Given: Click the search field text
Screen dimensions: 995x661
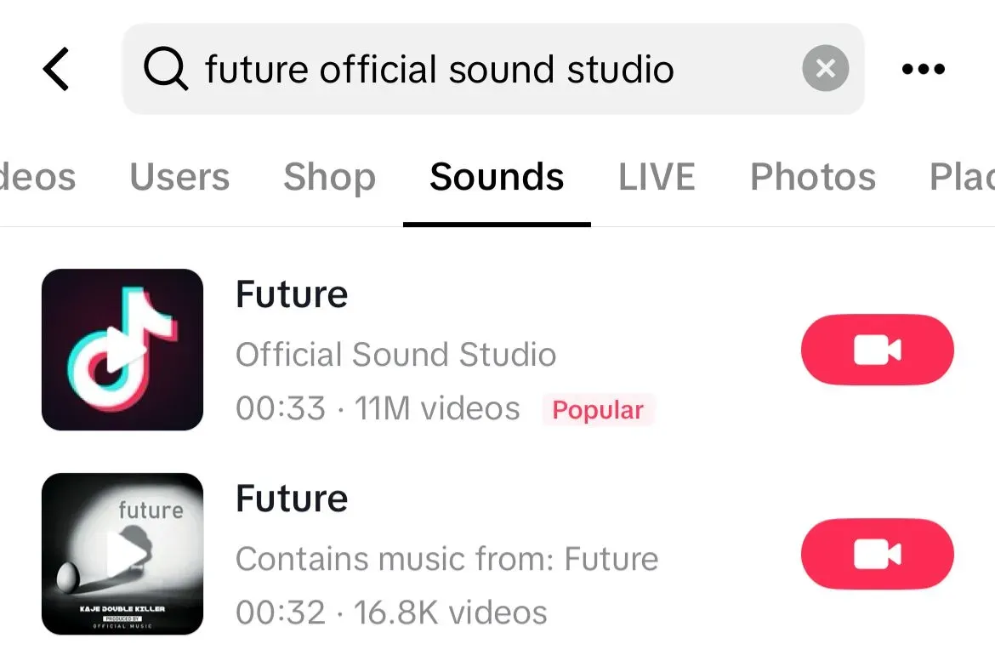Looking at the screenshot, I should coord(440,69).
